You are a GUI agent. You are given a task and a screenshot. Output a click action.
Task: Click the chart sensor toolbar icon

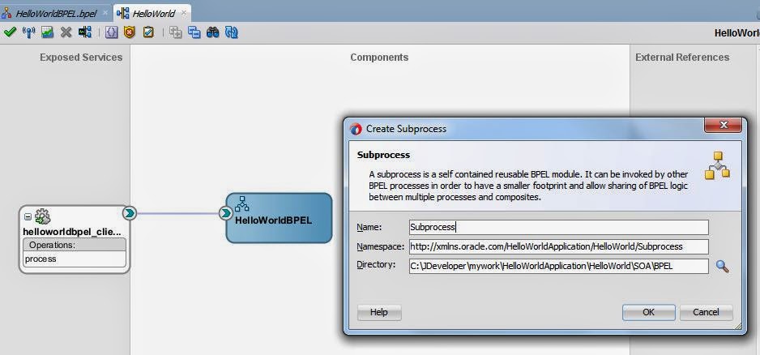tap(48, 32)
